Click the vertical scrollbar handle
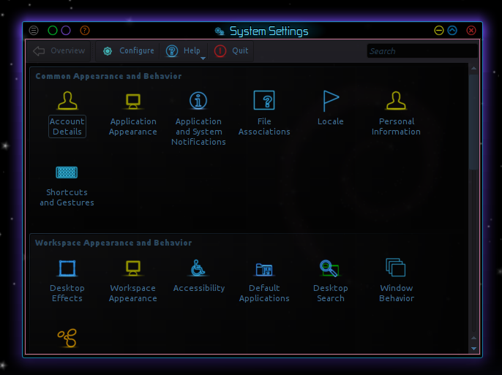Screen dimensions: 502x375 click(474, 122)
